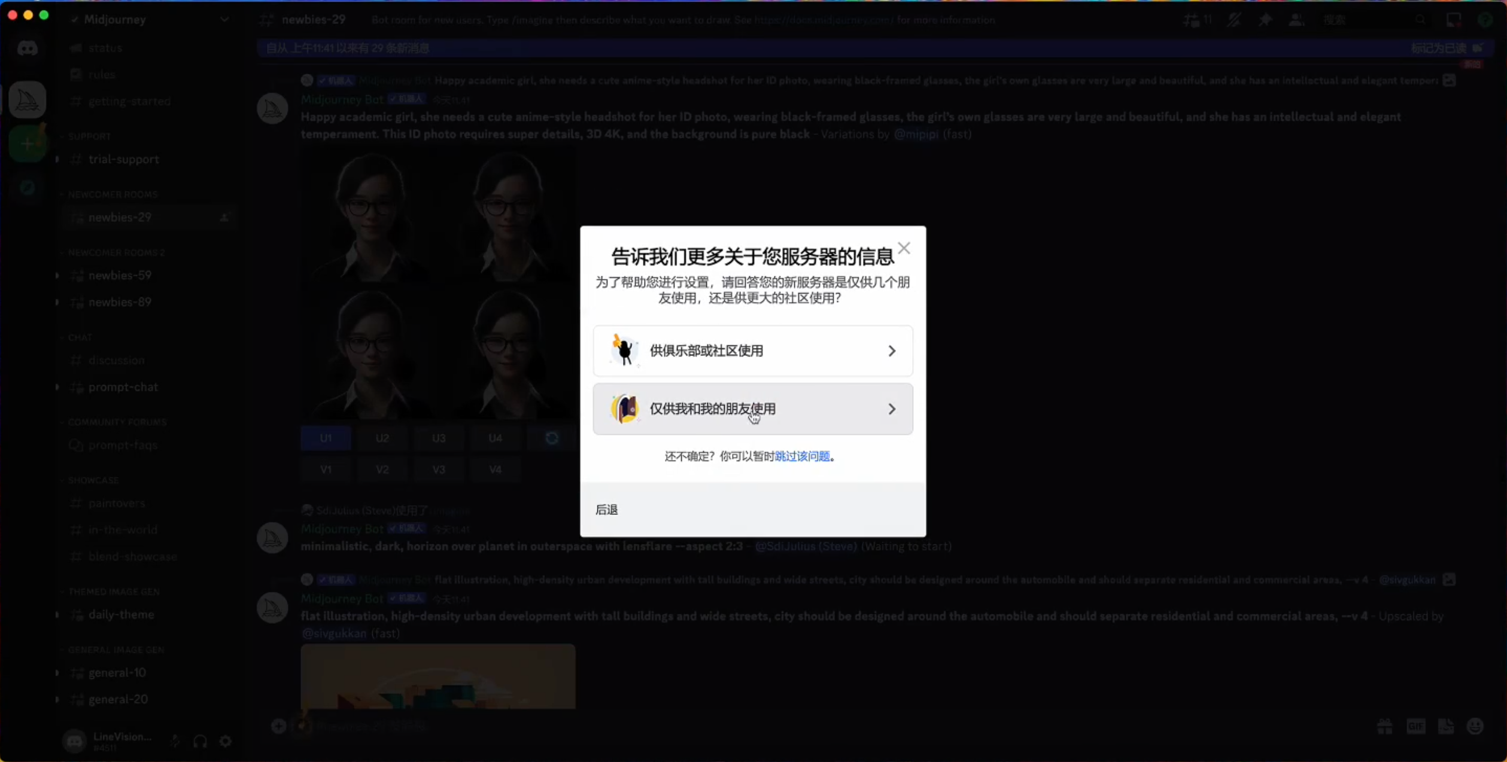Choose the me and my friends option
The image size is (1507, 762).
[752, 409]
